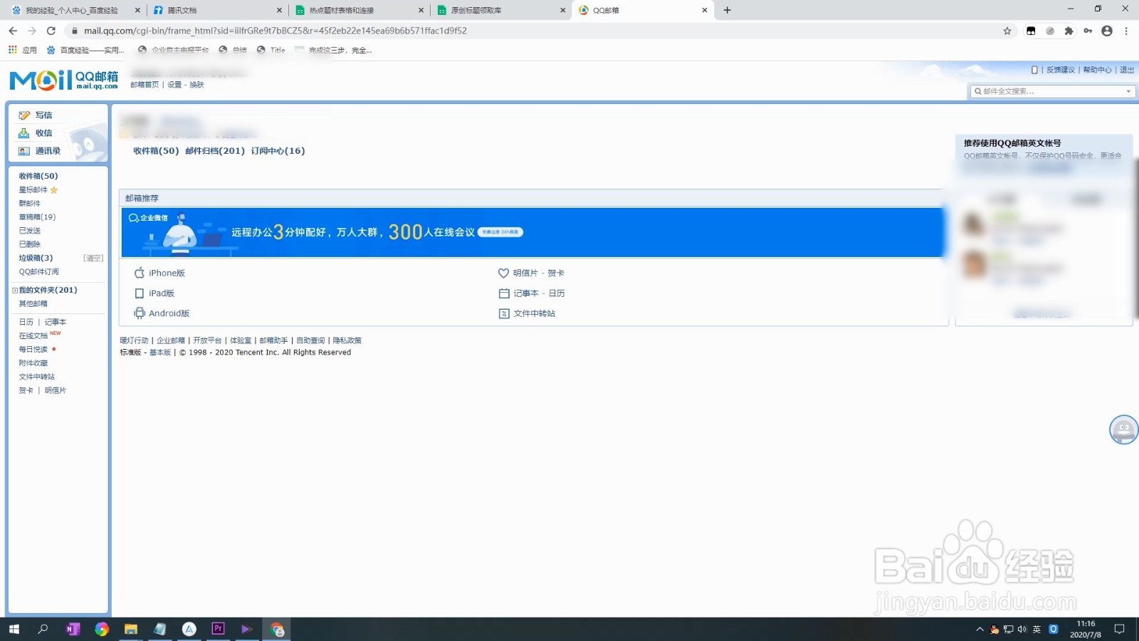Click the 设置 settings link
1139x641 pixels.
[174, 85]
